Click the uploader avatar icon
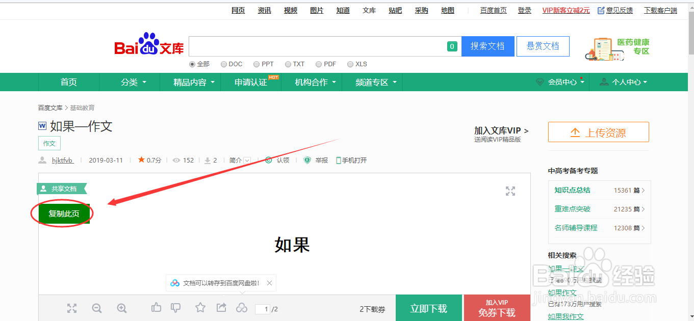This screenshot has width=694, height=321. click(x=43, y=160)
